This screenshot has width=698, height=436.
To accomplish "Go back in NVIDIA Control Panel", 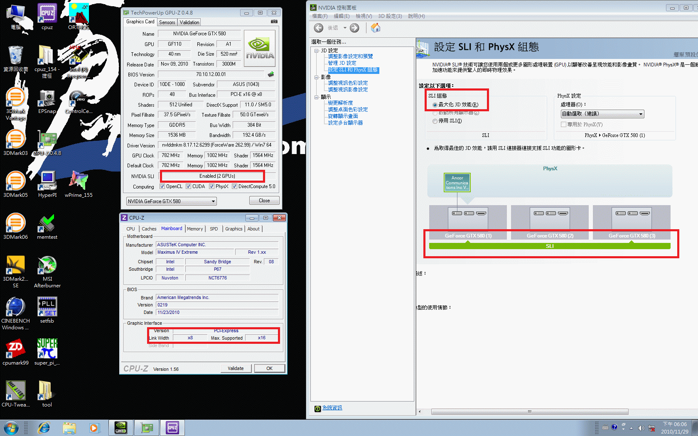I will point(319,28).
